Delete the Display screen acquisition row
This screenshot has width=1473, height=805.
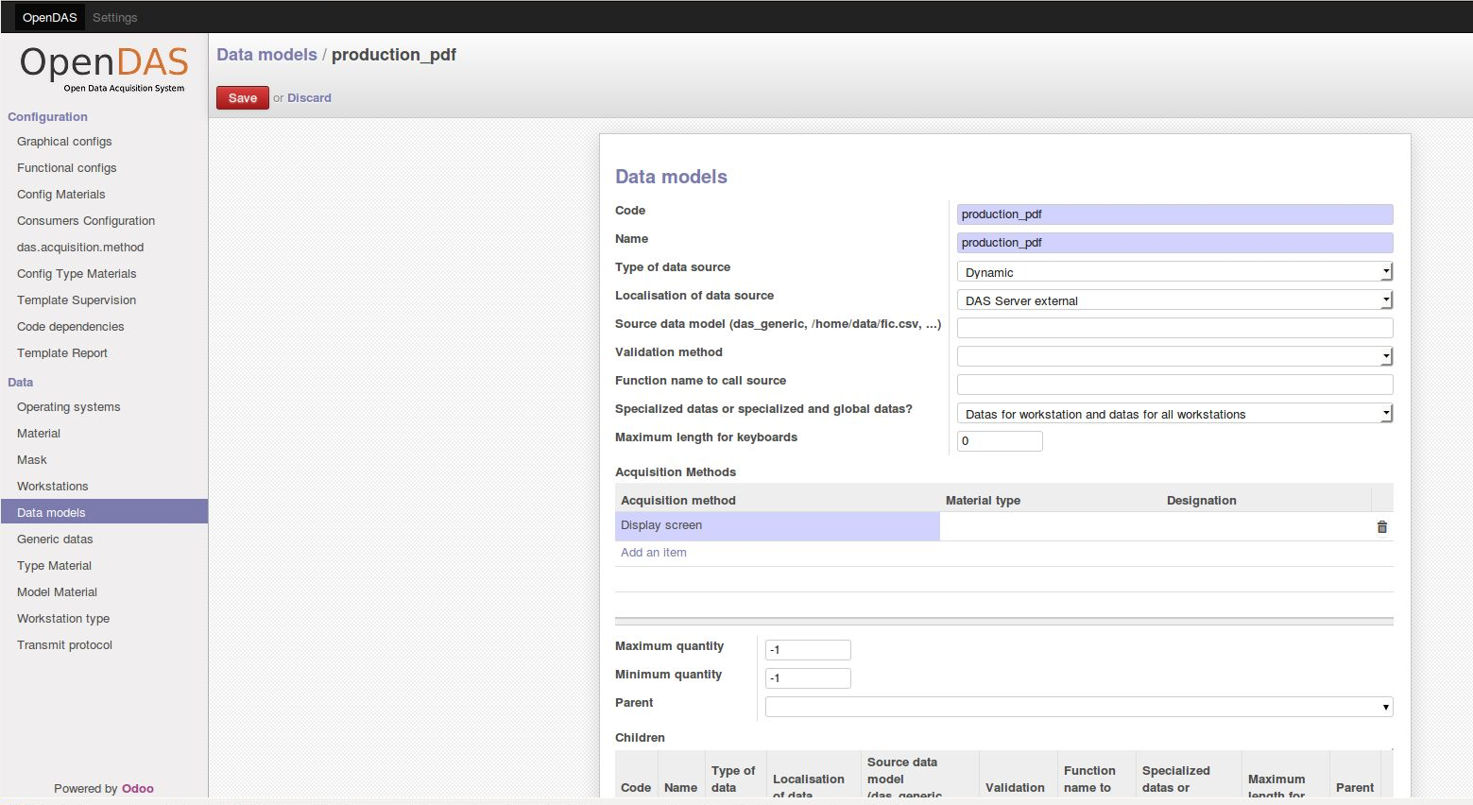(x=1381, y=527)
